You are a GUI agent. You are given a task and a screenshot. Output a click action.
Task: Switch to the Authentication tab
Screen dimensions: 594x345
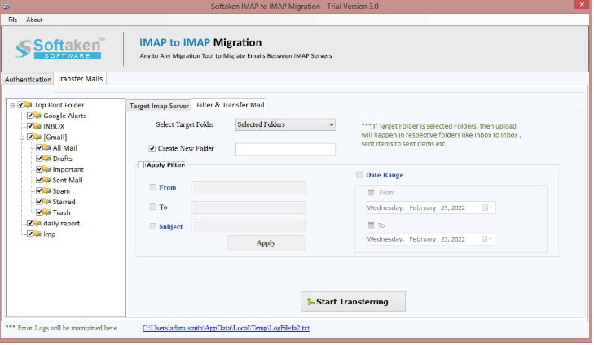[28, 80]
